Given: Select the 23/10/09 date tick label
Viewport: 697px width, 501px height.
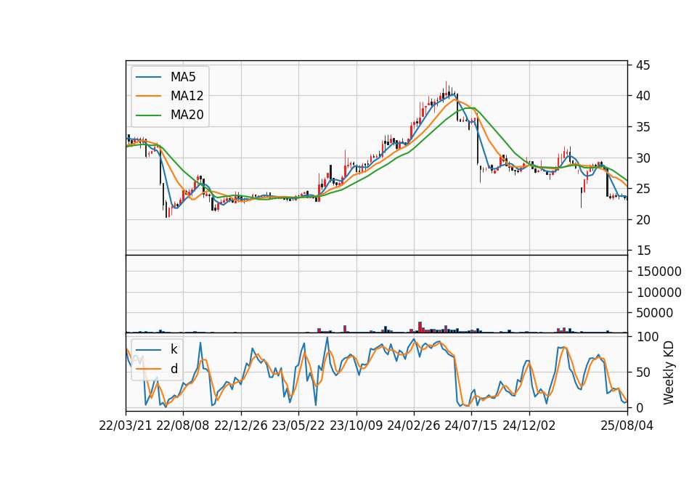Looking at the screenshot, I should coord(356,425).
